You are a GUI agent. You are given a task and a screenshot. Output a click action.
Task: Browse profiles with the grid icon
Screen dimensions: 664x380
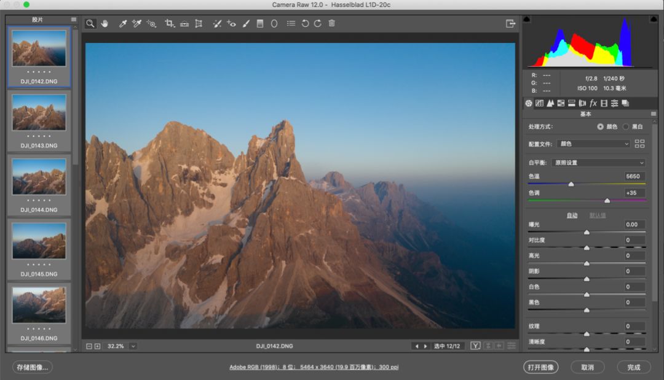(x=639, y=144)
